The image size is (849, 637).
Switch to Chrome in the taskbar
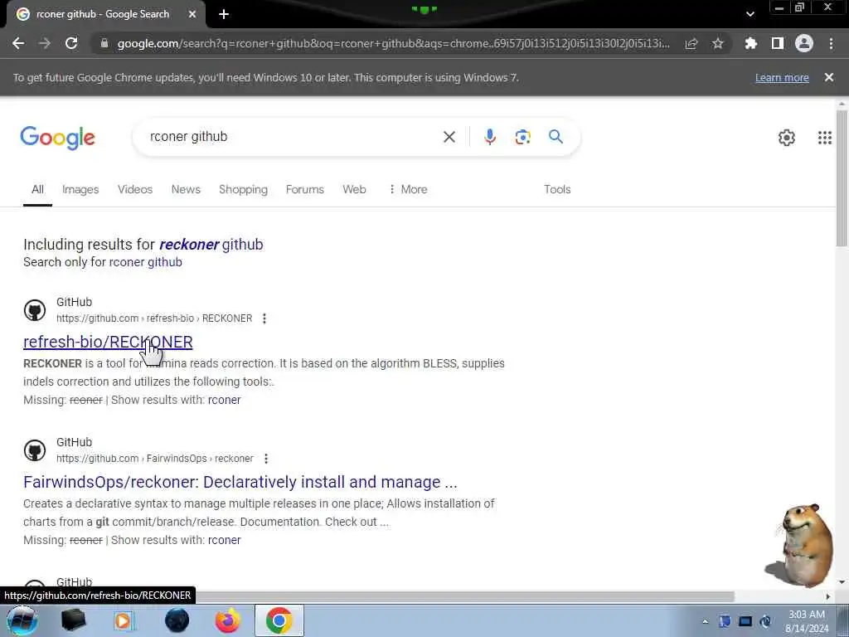(279, 620)
